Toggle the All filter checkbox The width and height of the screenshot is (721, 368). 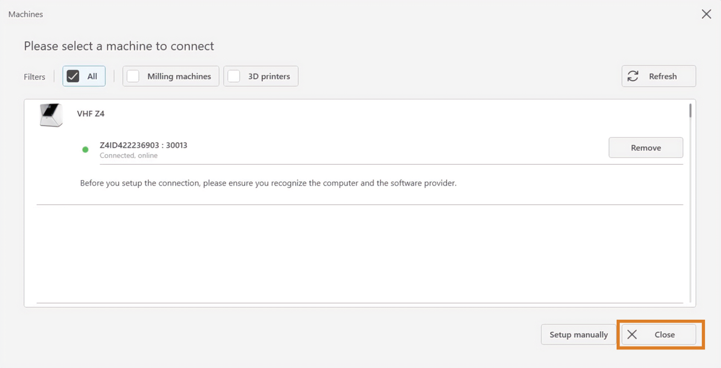tap(73, 76)
